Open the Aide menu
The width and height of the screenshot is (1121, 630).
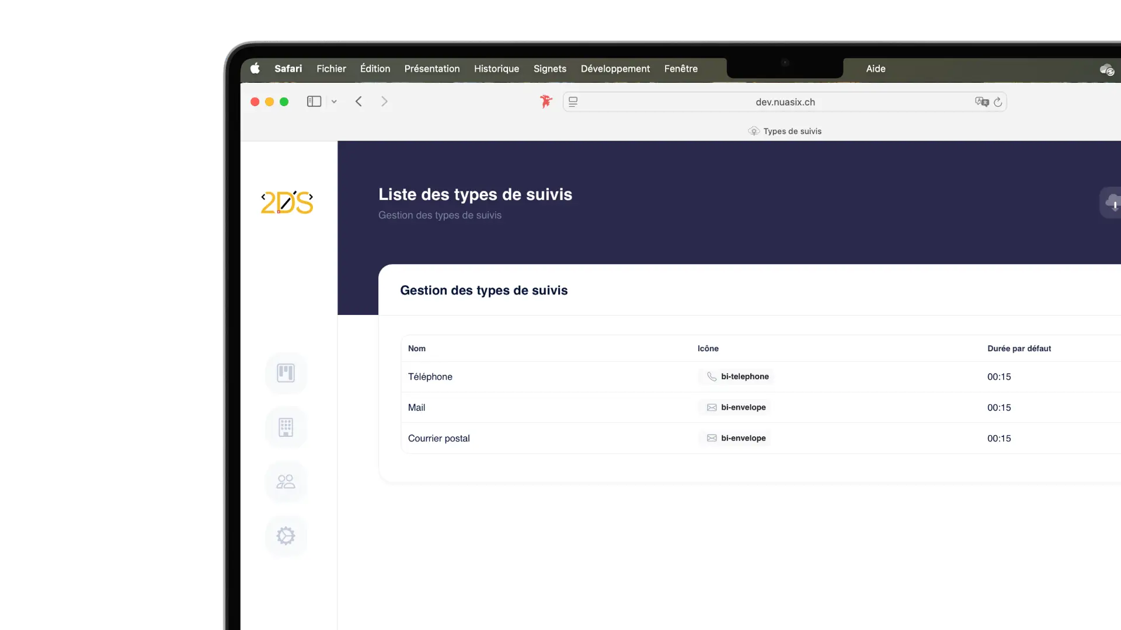876,69
